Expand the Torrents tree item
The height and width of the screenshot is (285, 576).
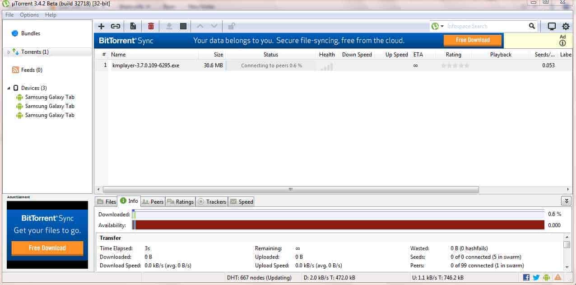point(9,51)
